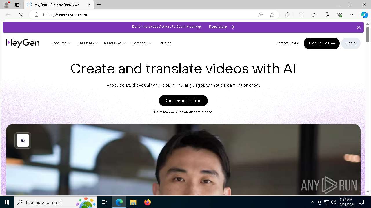Image resolution: width=371 pixels, height=208 pixels.
Task: Toggle split screen view
Action: click(301, 15)
